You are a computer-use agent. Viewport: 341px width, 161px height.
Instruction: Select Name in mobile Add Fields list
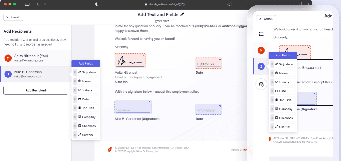(x=283, y=73)
